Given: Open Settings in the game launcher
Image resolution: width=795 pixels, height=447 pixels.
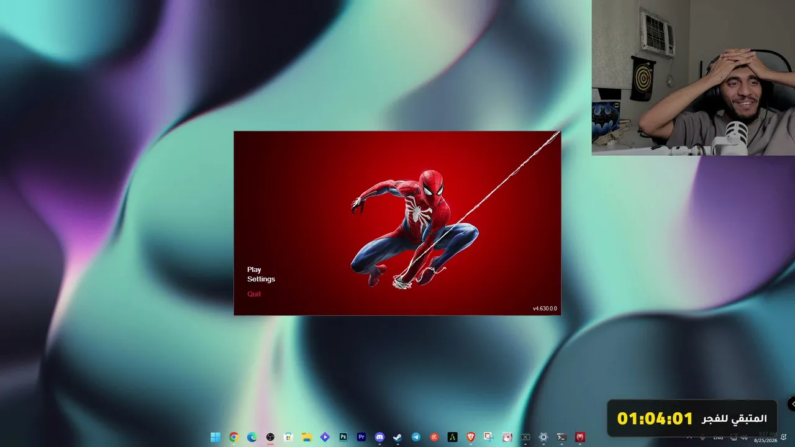Looking at the screenshot, I should (x=261, y=279).
